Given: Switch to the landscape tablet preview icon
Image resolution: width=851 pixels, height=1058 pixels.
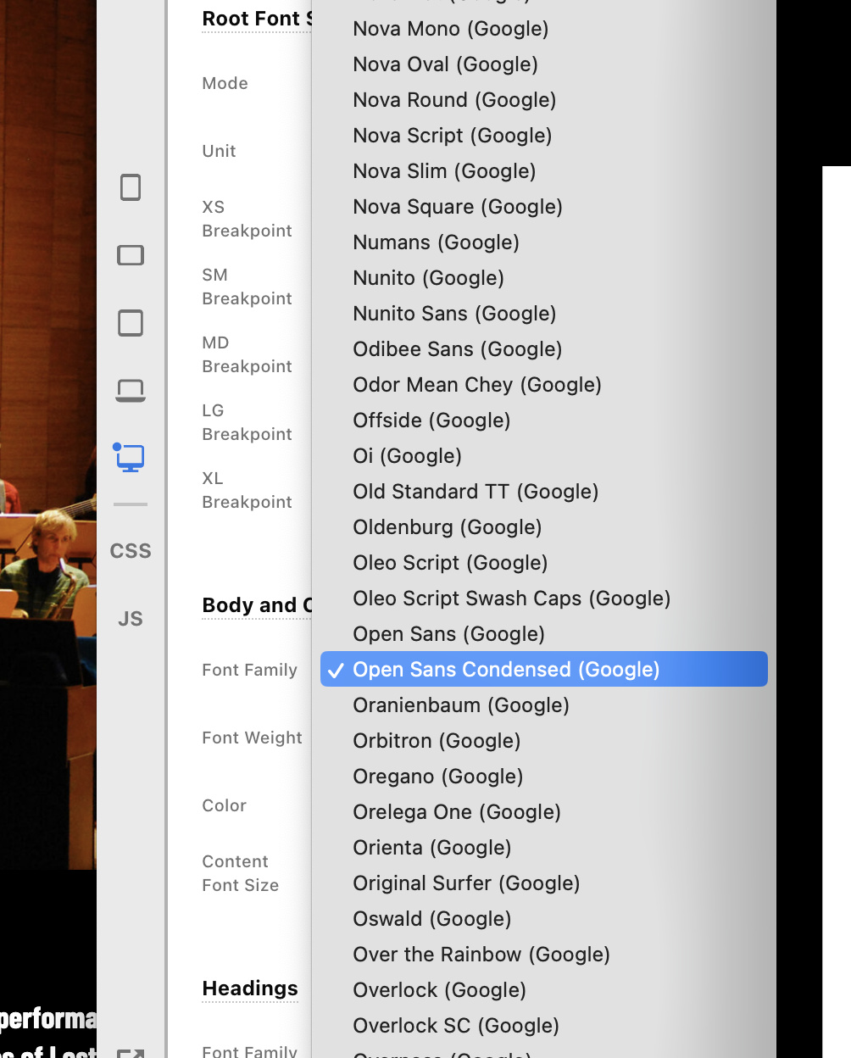Looking at the screenshot, I should pyautogui.click(x=131, y=255).
